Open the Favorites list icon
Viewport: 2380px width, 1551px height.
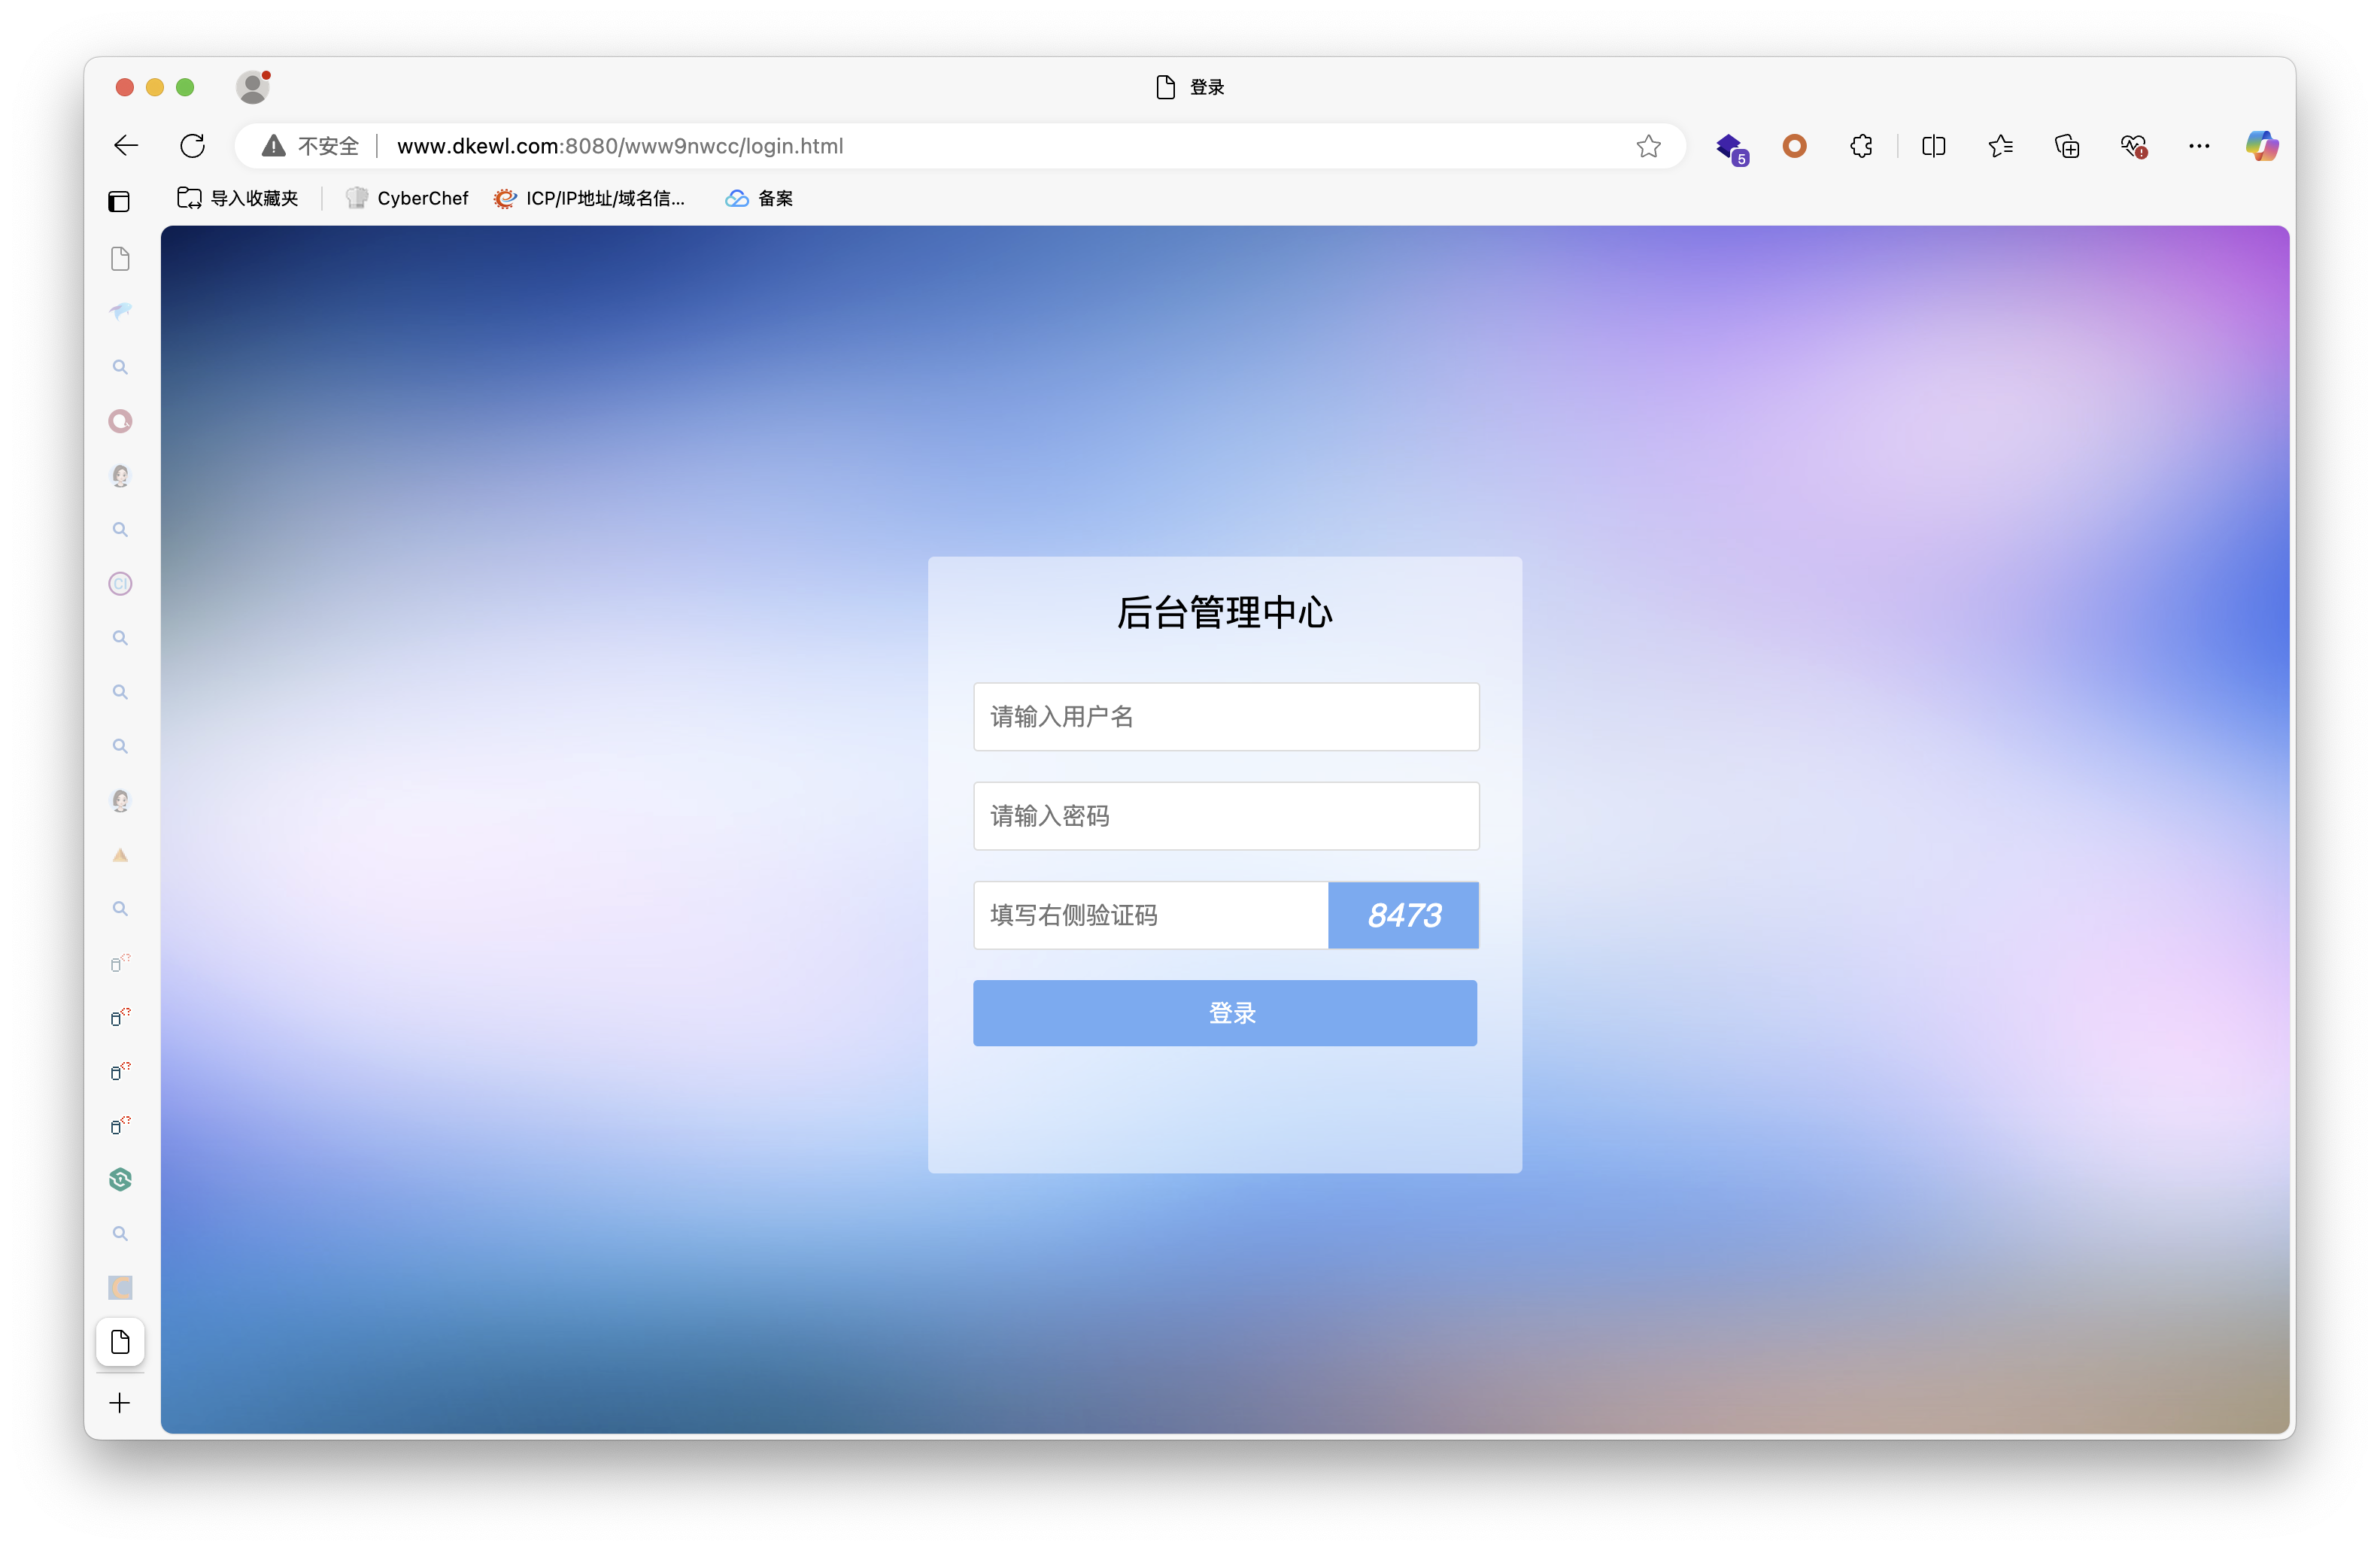click(2000, 146)
